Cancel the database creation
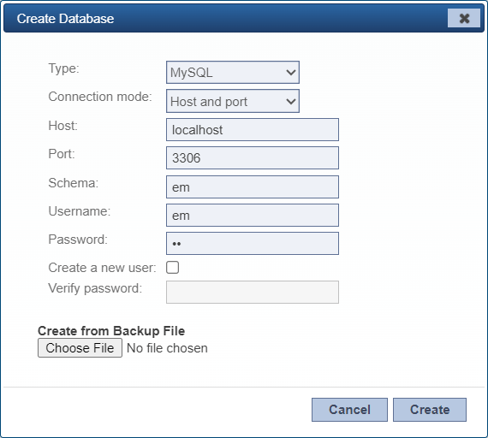Viewport: 488px width, 438px height. click(349, 410)
